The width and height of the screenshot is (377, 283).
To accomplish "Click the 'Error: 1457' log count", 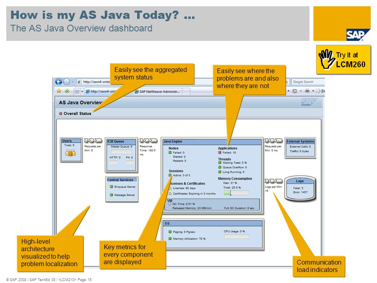I will point(300,192).
